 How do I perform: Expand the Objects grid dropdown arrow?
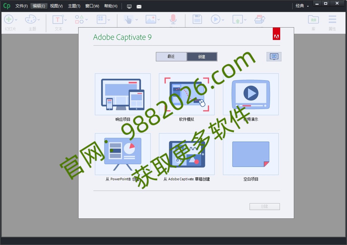click(x=109, y=20)
